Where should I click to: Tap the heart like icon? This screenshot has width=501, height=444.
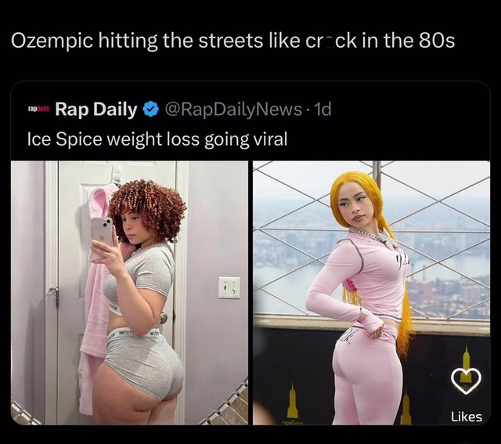466,381
